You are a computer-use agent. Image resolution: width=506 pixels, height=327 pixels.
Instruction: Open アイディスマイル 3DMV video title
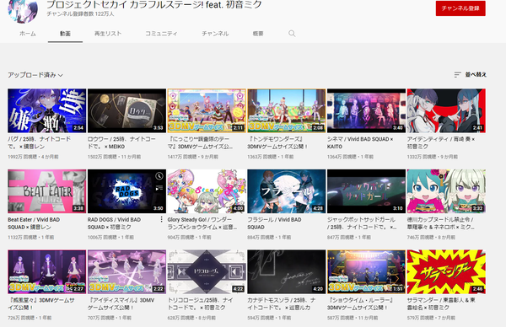coord(121,303)
